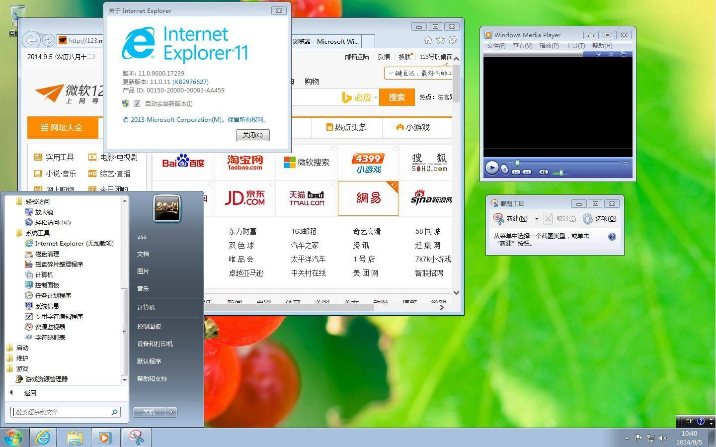Screen dimensions: 716x447
Task: Open the network tray icon
Action: coord(651,438)
